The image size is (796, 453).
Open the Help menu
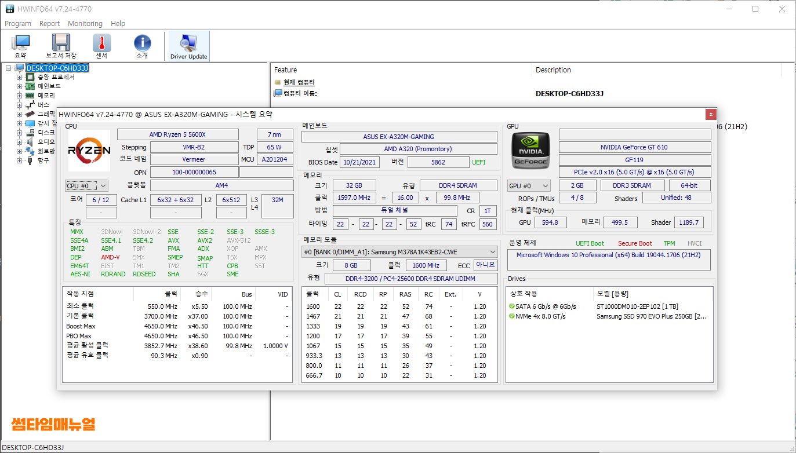click(118, 24)
